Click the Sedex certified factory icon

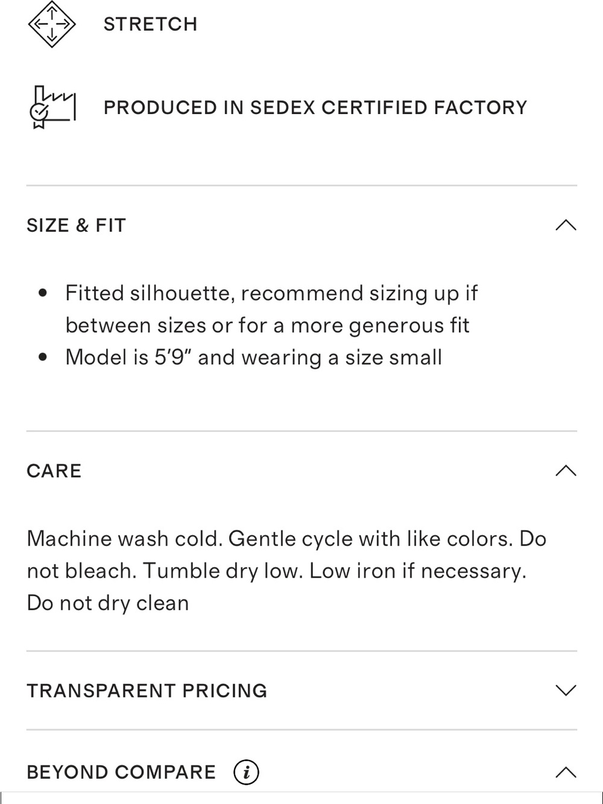point(52,107)
